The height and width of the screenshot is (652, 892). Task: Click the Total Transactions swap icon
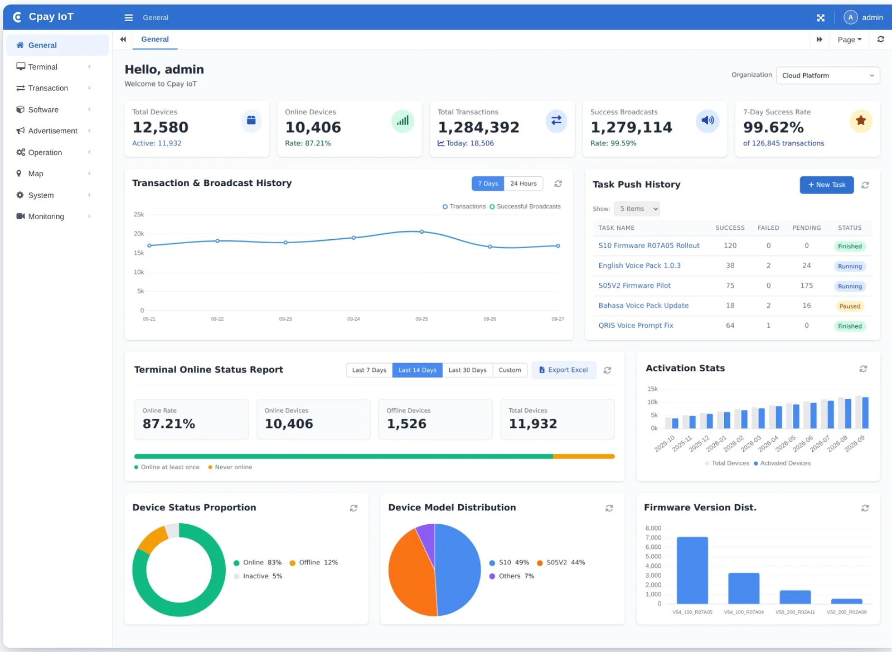(x=556, y=120)
